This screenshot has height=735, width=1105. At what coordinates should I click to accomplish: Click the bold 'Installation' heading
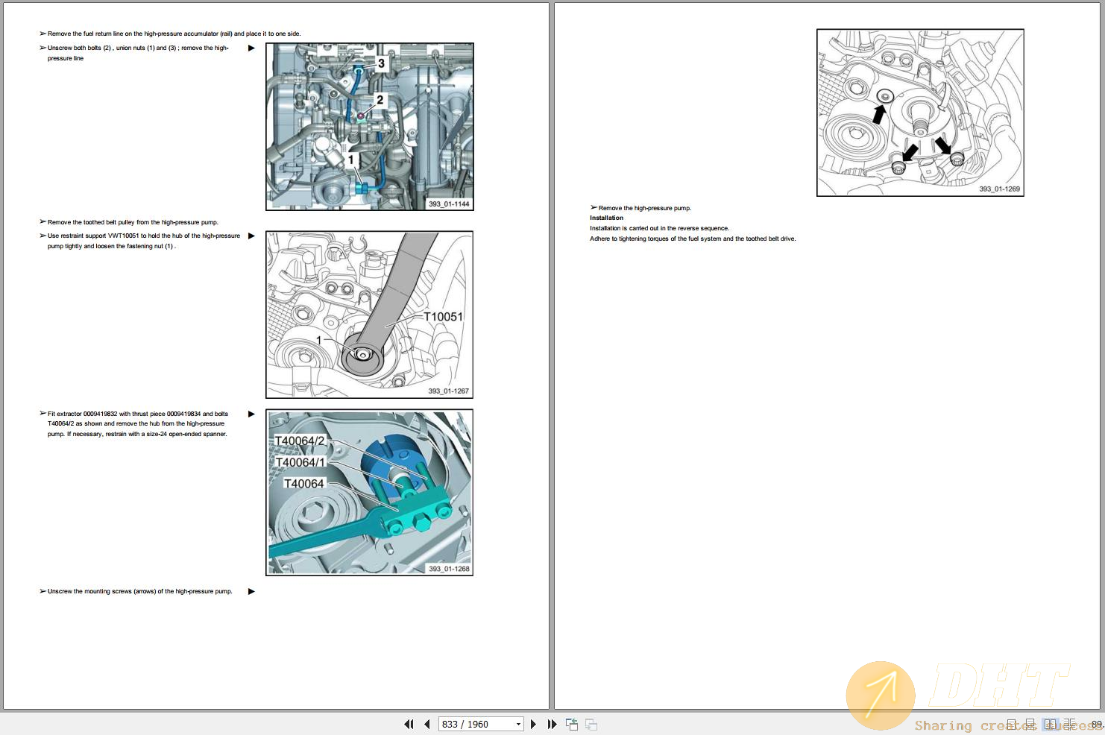[606, 218]
